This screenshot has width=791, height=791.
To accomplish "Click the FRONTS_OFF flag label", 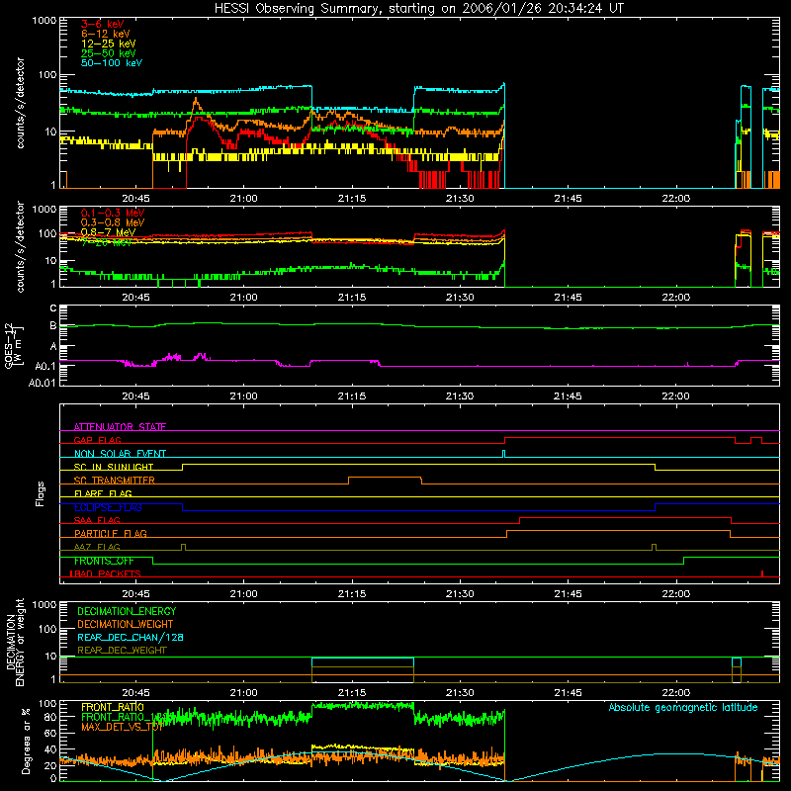I will pos(104,561).
